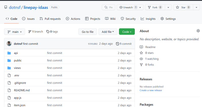Image resolution: width=202 pixels, height=107 pixels.
Task: Click the commit history clock icon
Action: (x=117, y=44)
